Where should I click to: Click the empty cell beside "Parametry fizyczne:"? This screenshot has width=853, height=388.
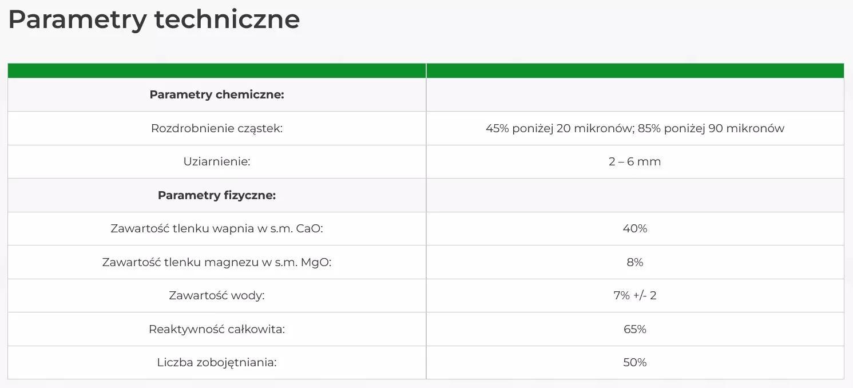pos(634,195)
